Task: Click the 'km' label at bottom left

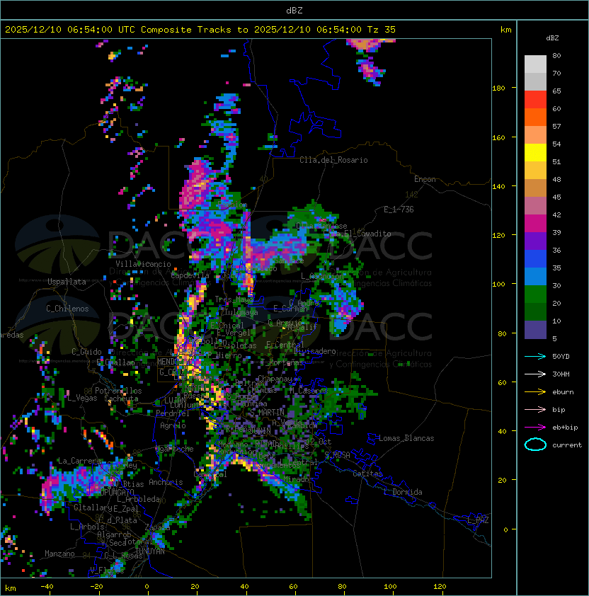Action: coord(11,588)
